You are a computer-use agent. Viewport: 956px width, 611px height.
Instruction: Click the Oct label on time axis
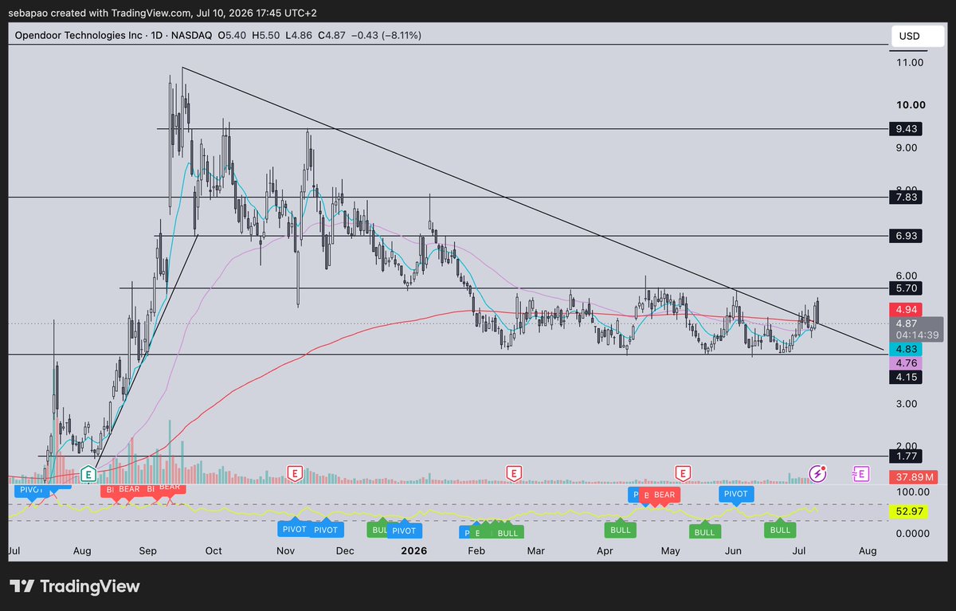[214, 550]
